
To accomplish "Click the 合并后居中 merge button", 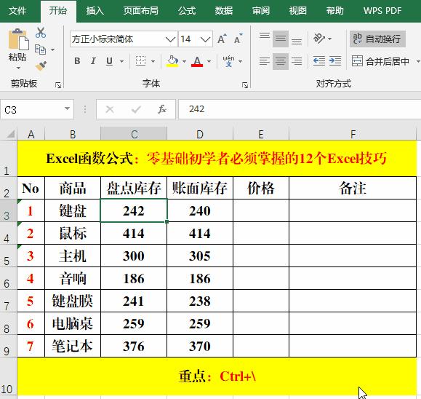I will pos(380,61).
